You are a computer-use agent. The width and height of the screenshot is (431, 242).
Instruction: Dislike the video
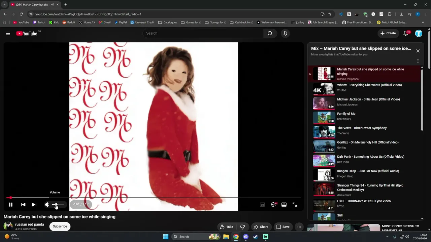coord(242,227)
